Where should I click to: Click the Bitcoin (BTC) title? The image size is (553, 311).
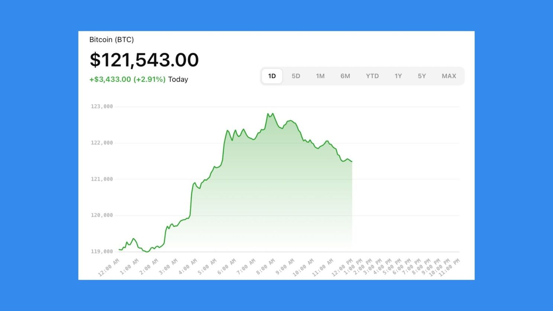111,39
